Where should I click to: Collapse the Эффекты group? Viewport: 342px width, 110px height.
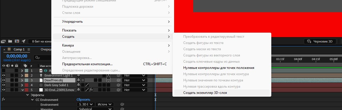(x=28, y=95)
